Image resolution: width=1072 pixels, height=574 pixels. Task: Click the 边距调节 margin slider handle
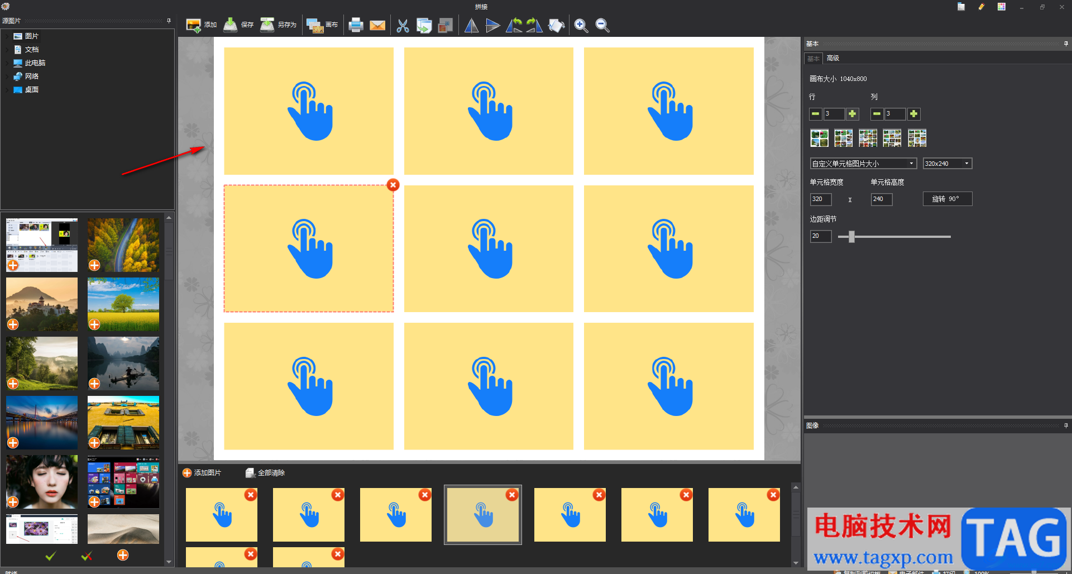pos(851,237)
